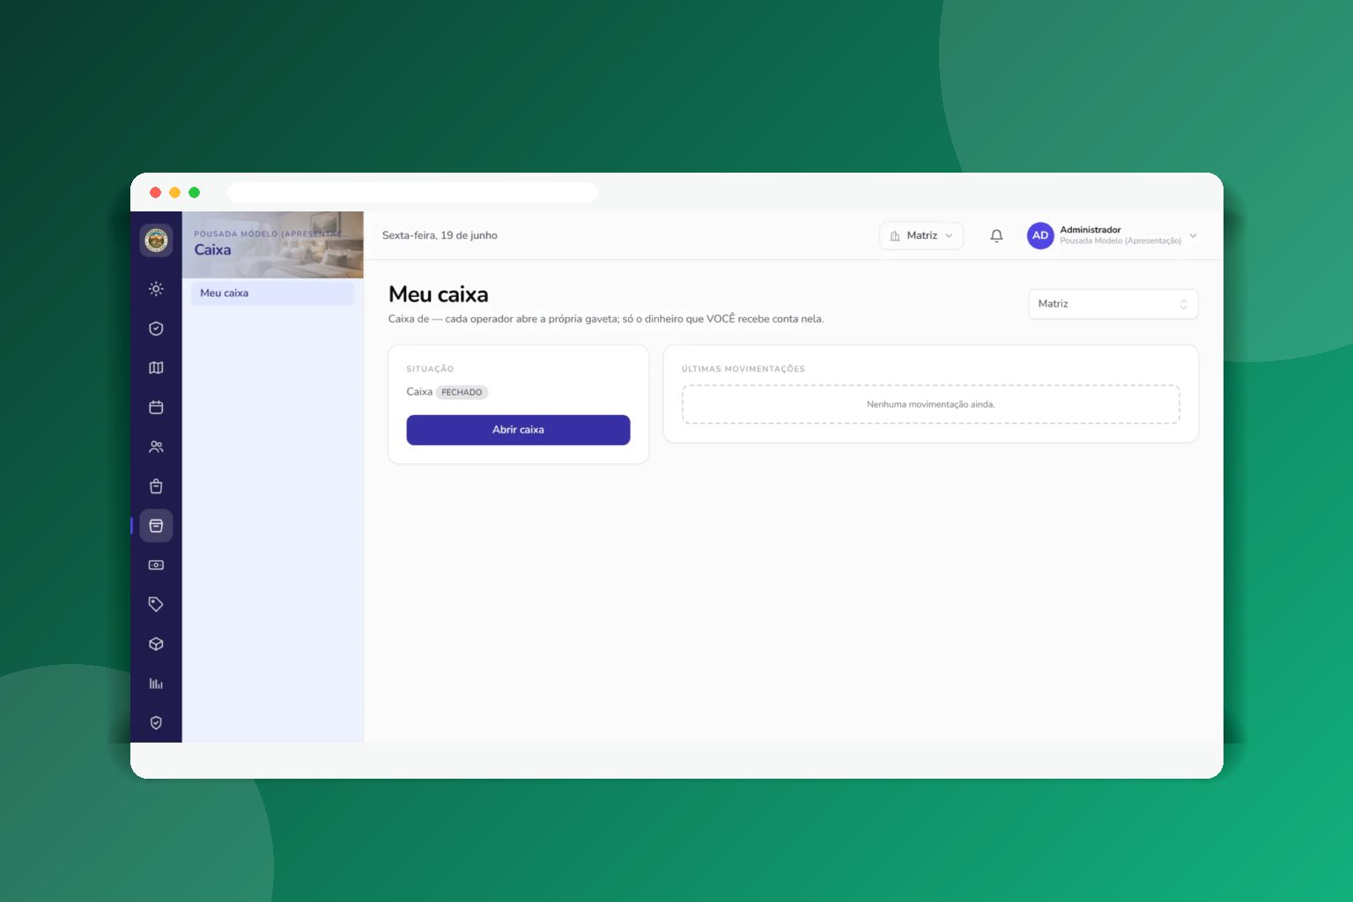Select the shopping bag icon in sidebar
Screen dimensions: 1353x902
pos(156,486)
